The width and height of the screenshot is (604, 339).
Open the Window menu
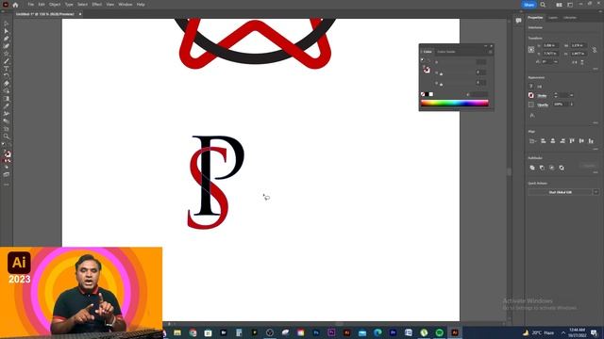[x=126, y=5]
